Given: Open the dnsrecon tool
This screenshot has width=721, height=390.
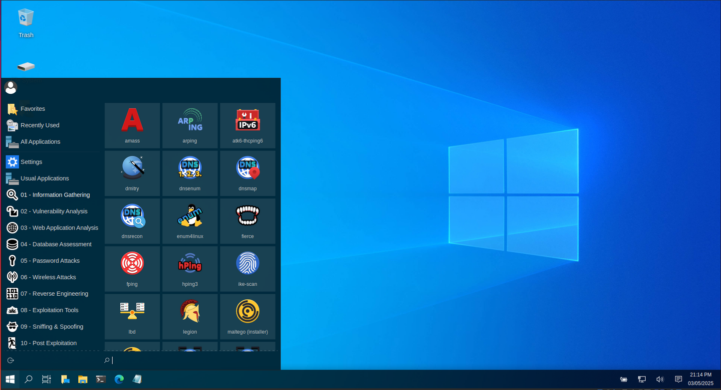Looking at the screenshot, I should pyautogui.click(x=132, y=221).
